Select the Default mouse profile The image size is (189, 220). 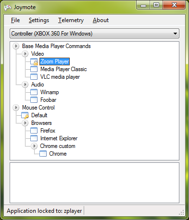tap(39, 115)
